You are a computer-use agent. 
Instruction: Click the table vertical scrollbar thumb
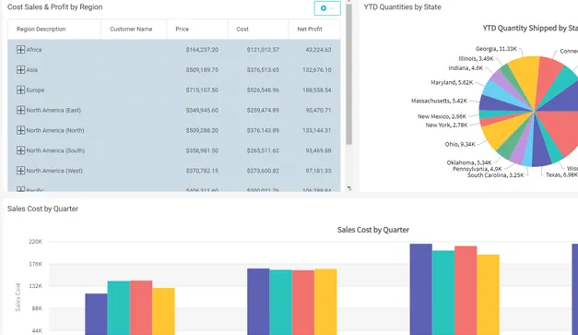[348, 74]
